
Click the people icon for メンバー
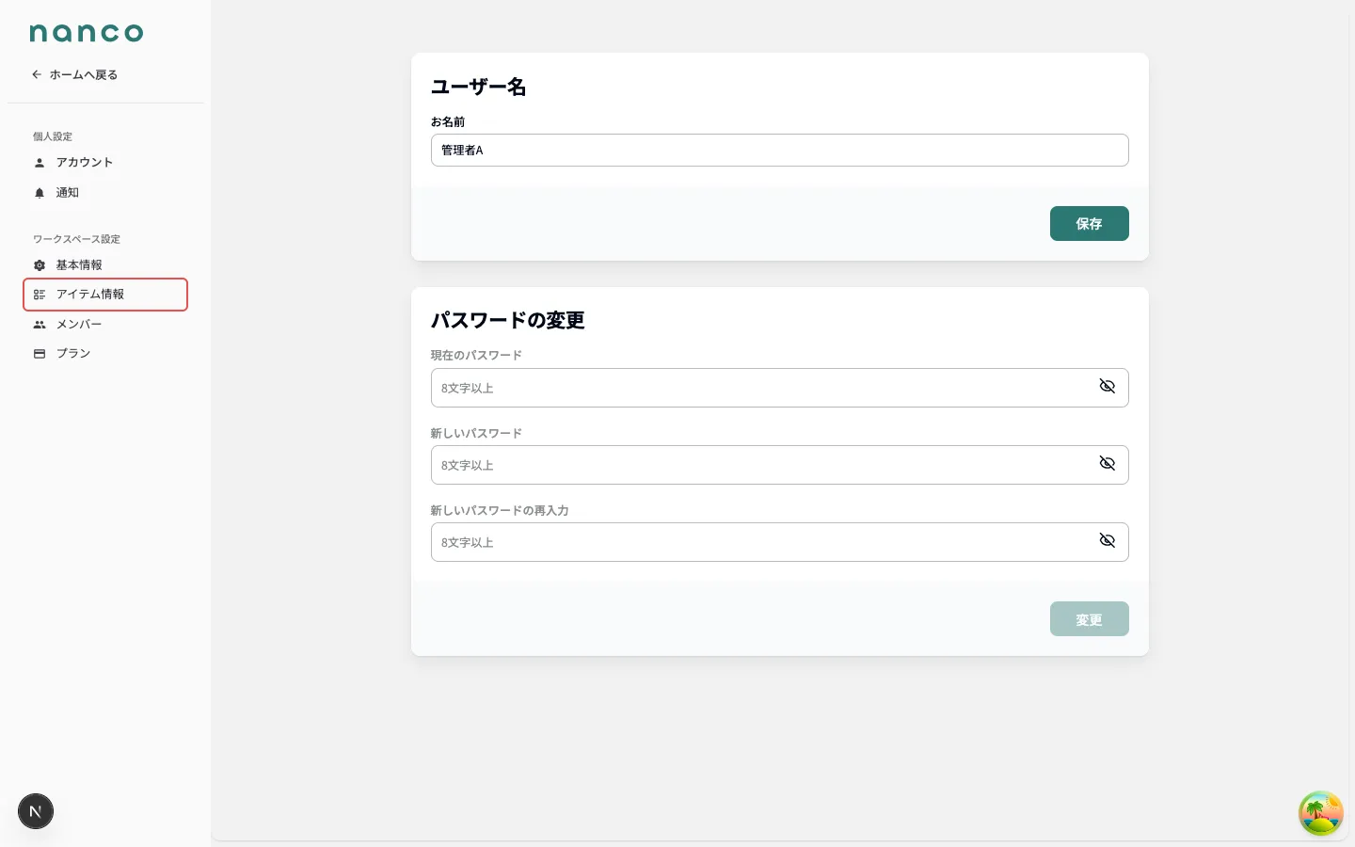pyautogui.click(x=40, y=325)
